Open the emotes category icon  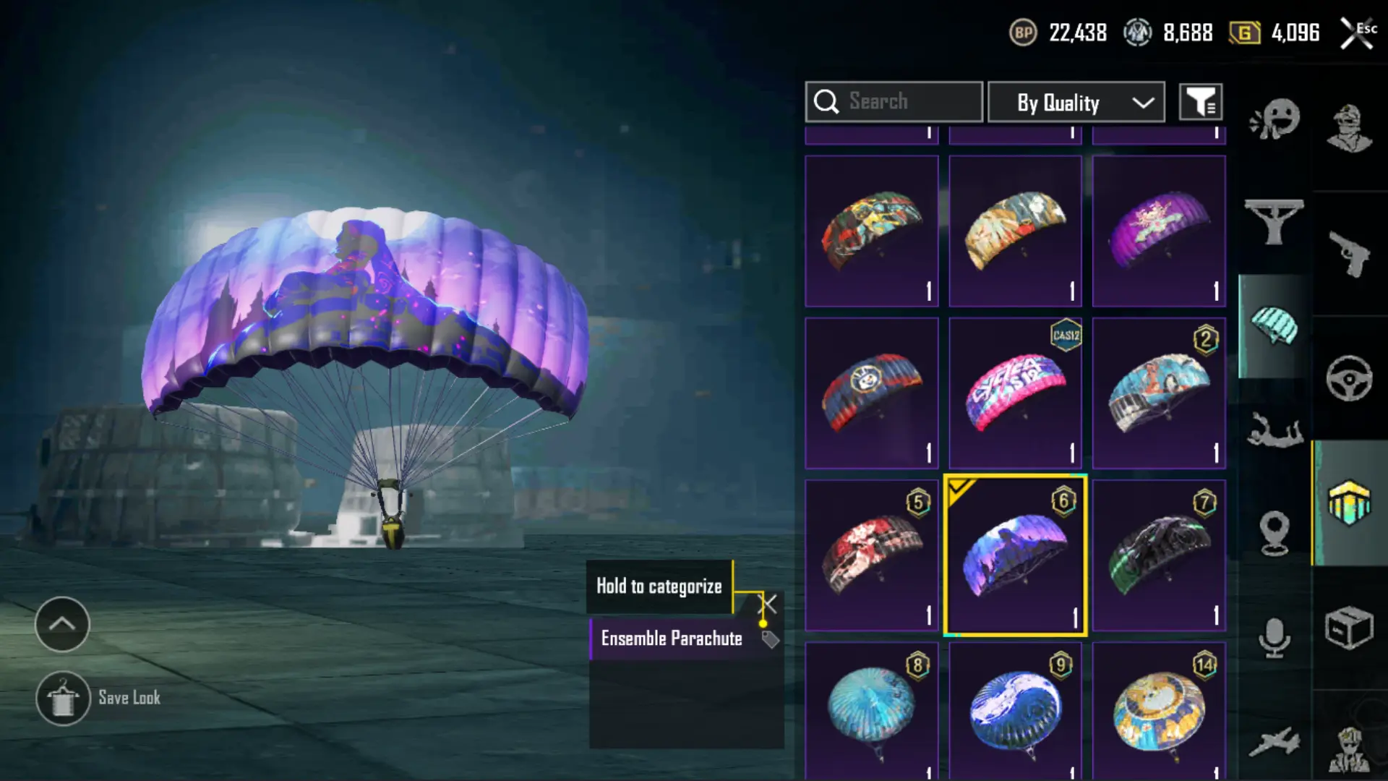[1275, 120]
